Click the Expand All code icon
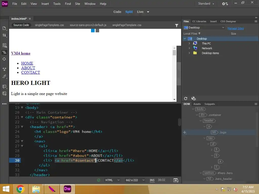Image resolution: width=259 pixels, height=194 pixels. click(4, 69)
